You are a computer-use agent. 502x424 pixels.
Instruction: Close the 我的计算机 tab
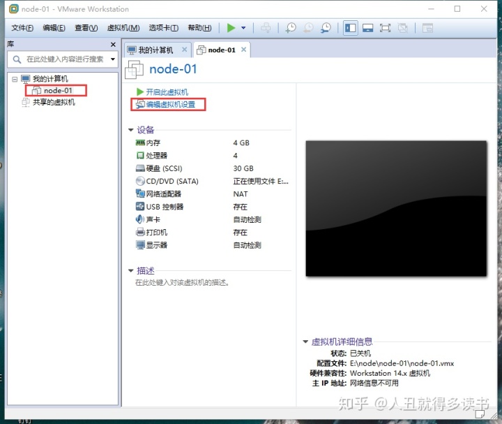point(184,50)
